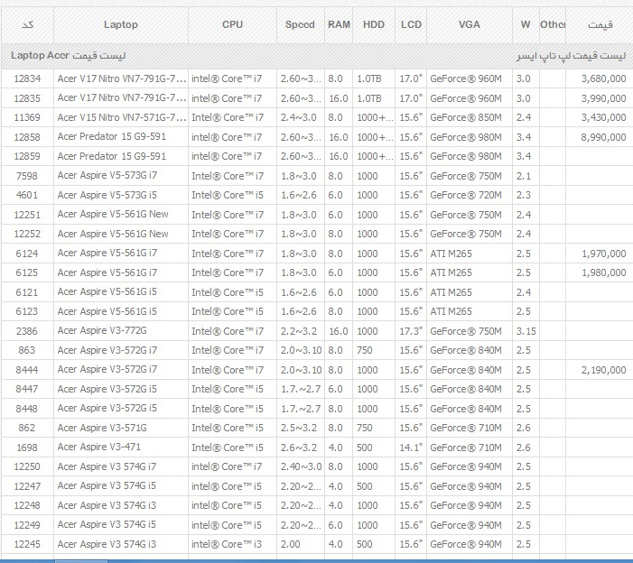633x563 pixels.
Task: Click speed 2.5~3.2 cell
Action: [299, 428]
